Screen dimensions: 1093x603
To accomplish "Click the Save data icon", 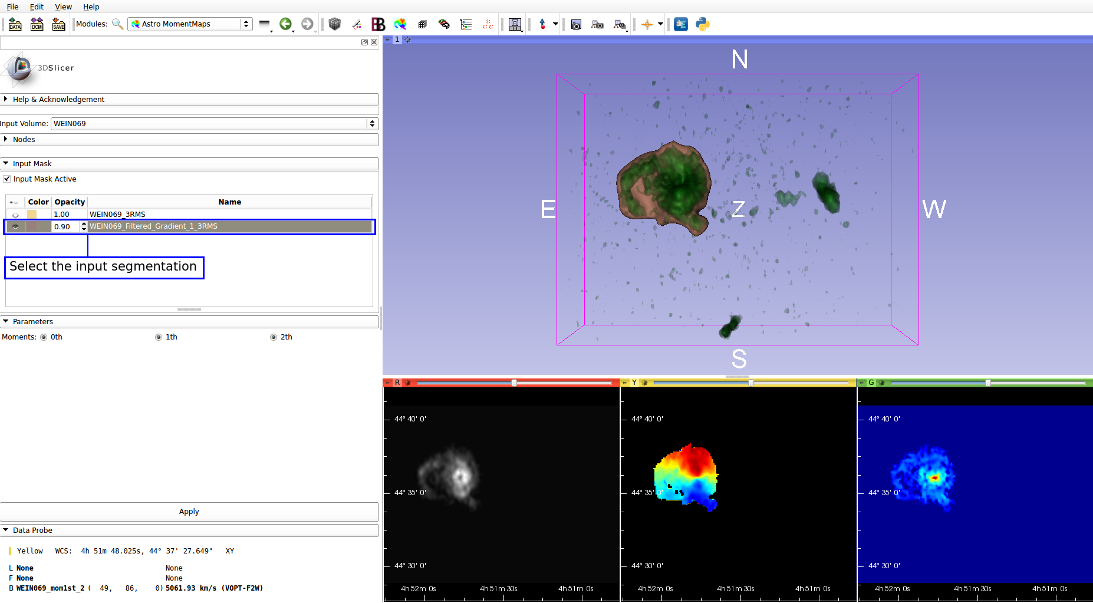I will [59, 24].
